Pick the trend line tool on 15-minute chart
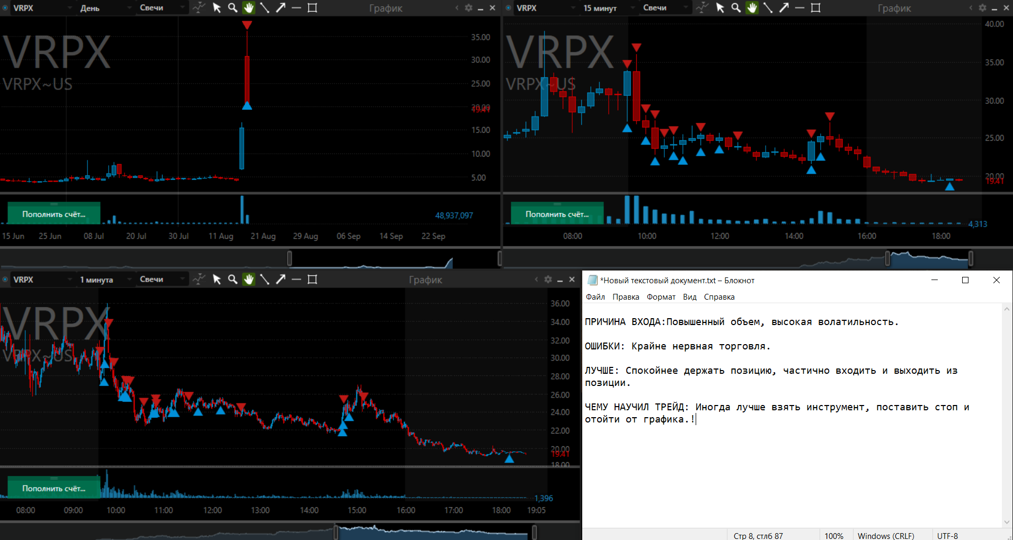 (768, 7)
